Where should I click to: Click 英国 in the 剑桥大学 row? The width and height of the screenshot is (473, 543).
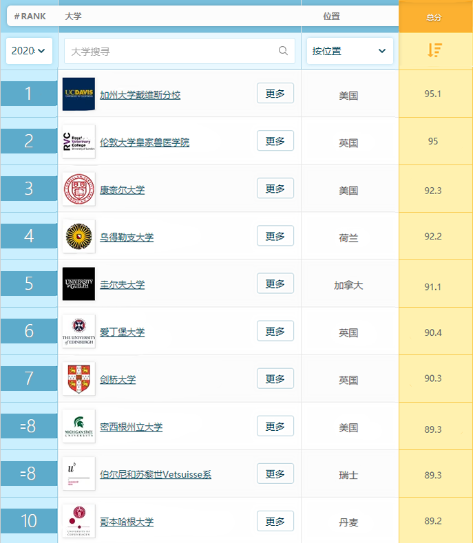pos(348,381)
